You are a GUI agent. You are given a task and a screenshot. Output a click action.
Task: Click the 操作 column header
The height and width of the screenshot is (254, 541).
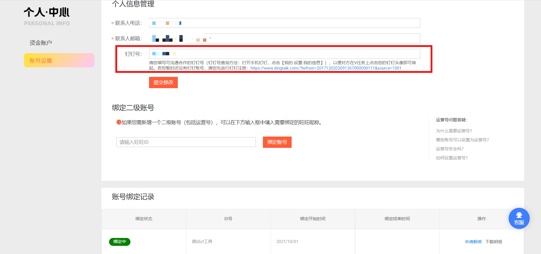pos(482,219)
